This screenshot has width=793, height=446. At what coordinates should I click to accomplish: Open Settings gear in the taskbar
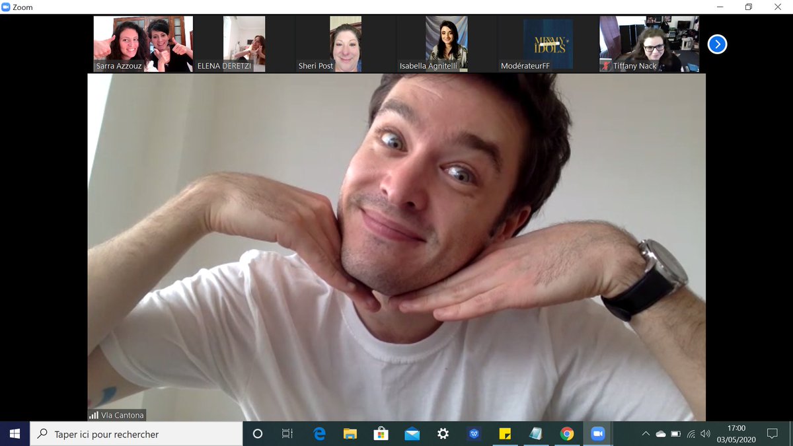point(443,434)
